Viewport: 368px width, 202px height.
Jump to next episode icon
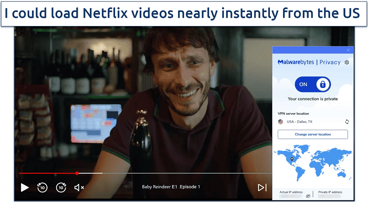coord(262,187)
